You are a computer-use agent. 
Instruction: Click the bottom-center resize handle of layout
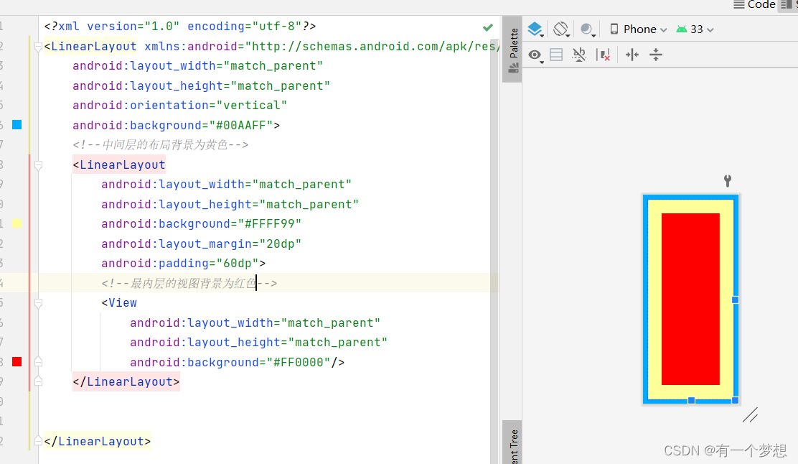tap(691, 400)
